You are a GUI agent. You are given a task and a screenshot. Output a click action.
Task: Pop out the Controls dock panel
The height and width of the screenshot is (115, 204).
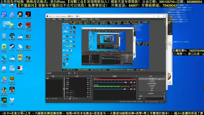(x=164, y=76)
